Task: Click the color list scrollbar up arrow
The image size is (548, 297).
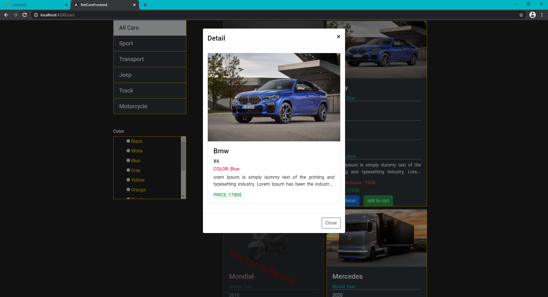Action: 184,139
